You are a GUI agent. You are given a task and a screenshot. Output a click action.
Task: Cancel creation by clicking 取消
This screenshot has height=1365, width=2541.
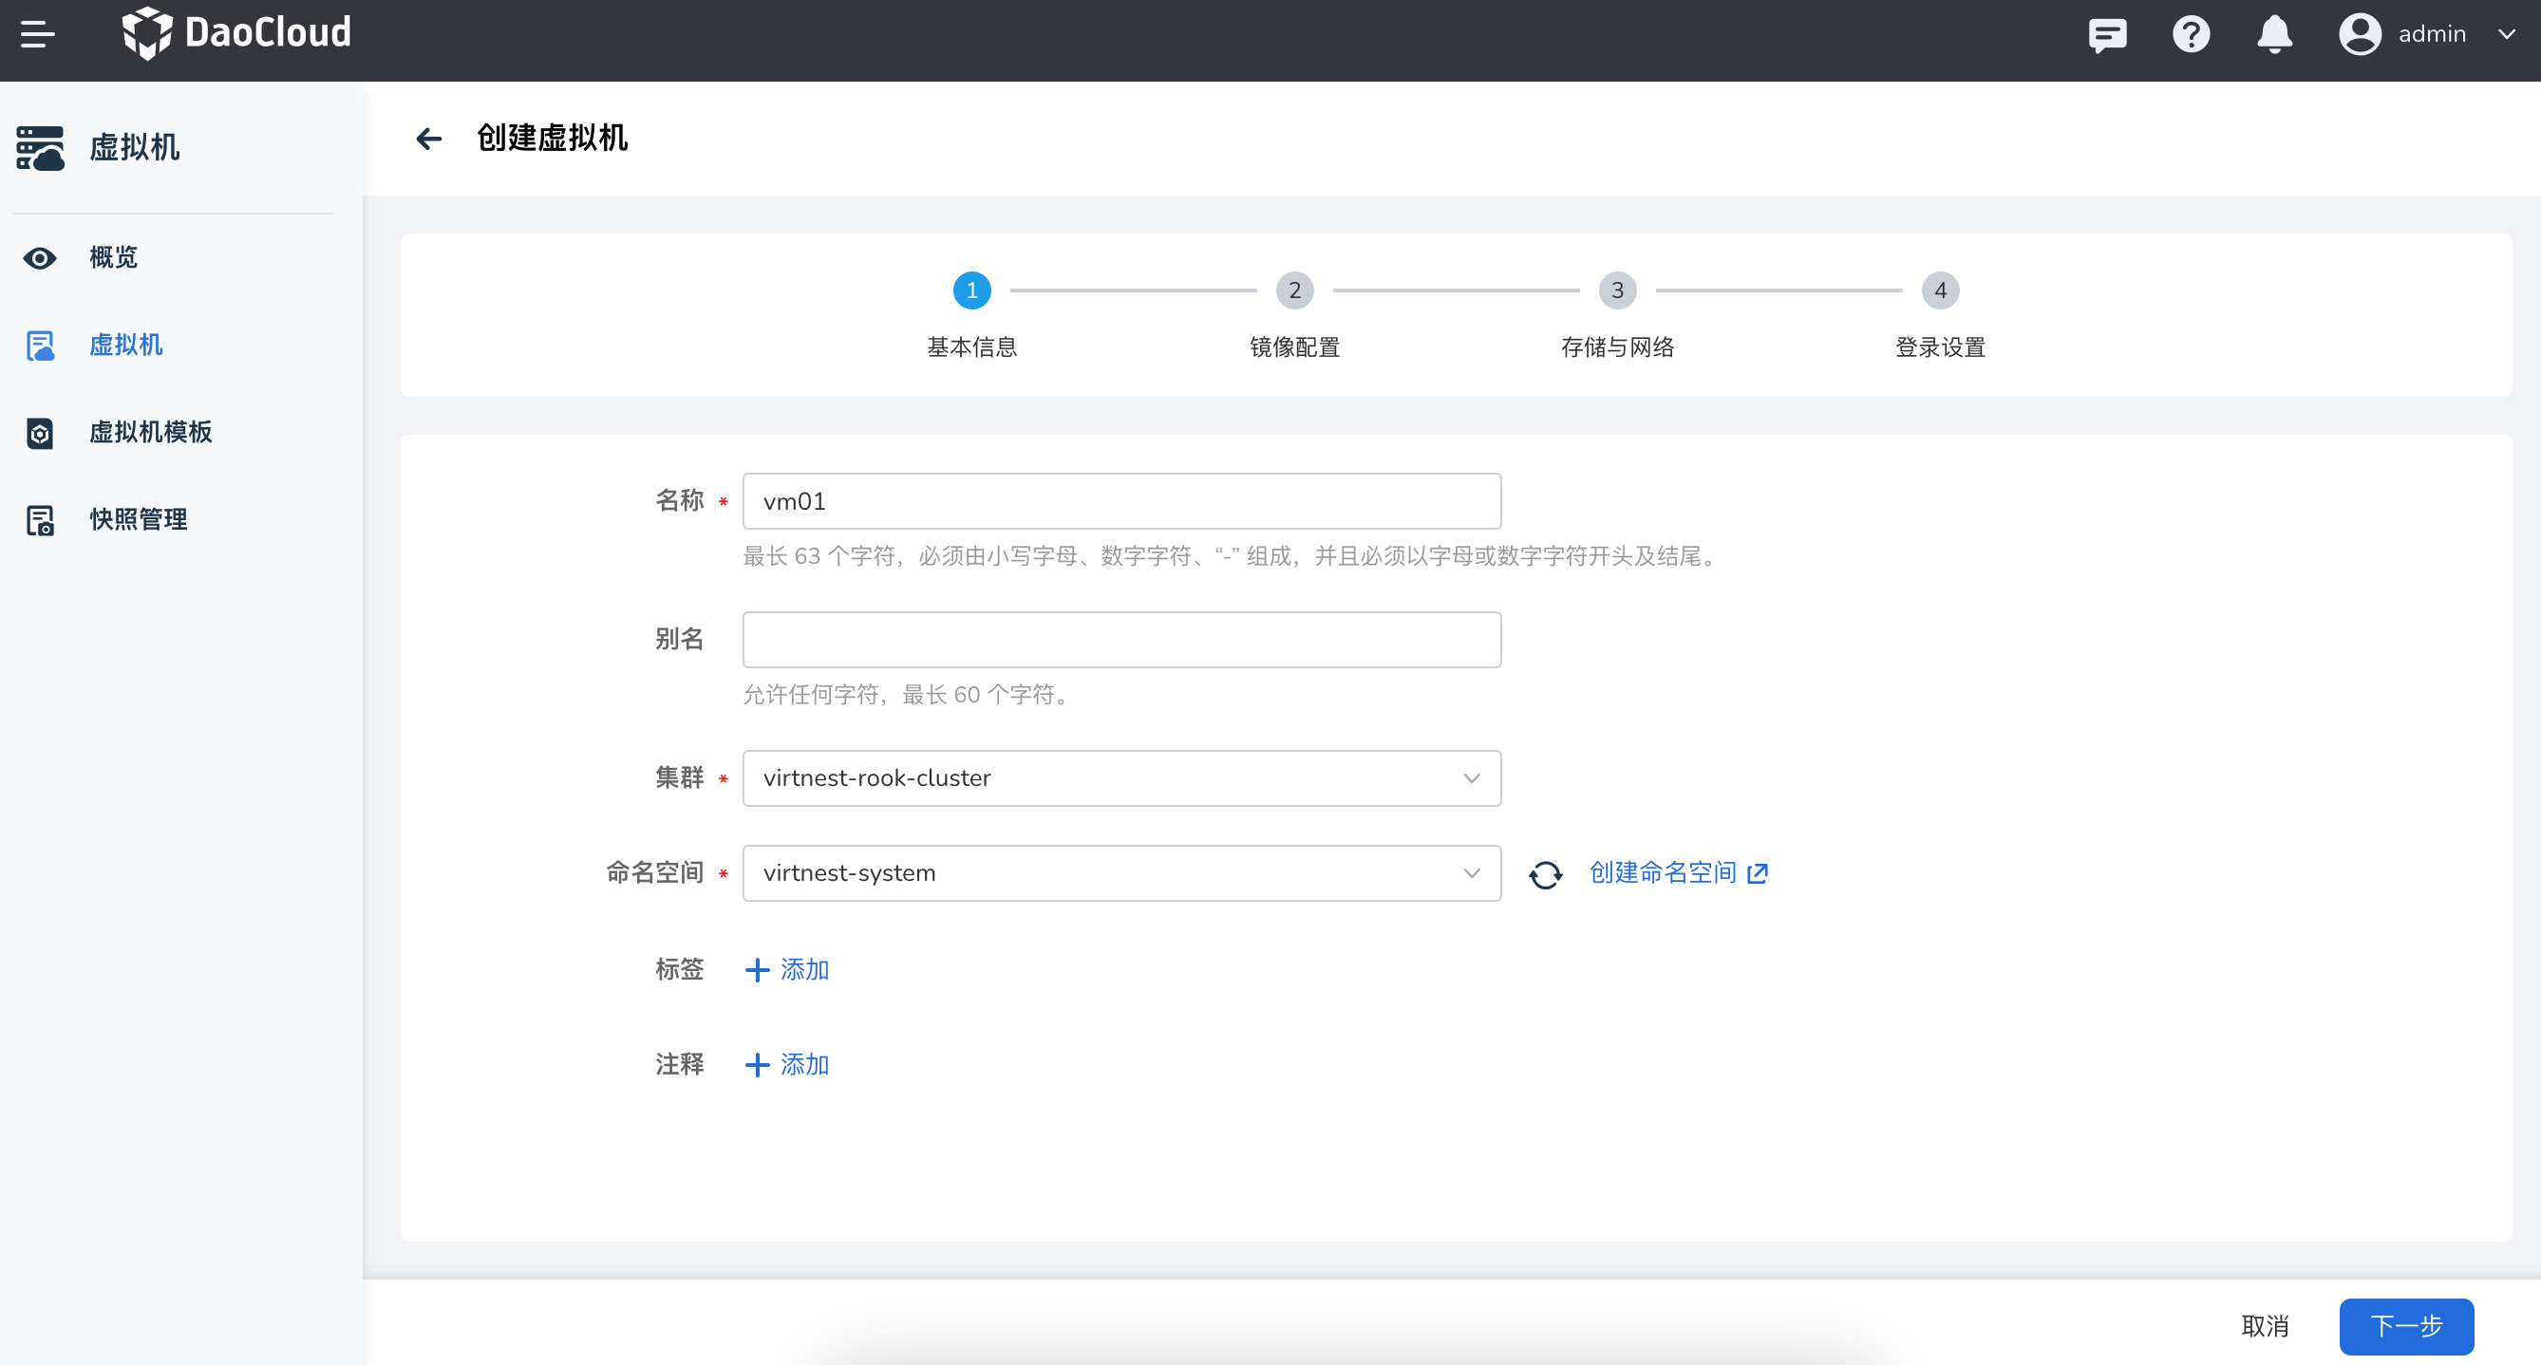point(2265,1326)
